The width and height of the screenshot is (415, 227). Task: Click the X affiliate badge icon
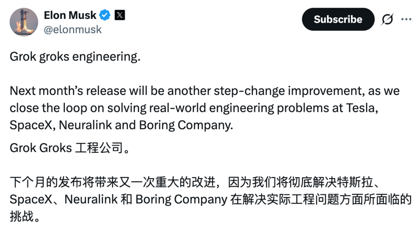pos(120,15)
